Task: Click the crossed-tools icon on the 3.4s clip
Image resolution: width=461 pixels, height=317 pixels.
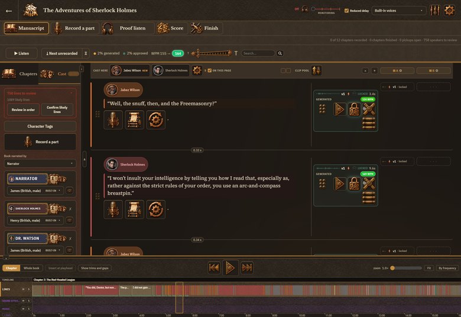Action: (369, 109)
